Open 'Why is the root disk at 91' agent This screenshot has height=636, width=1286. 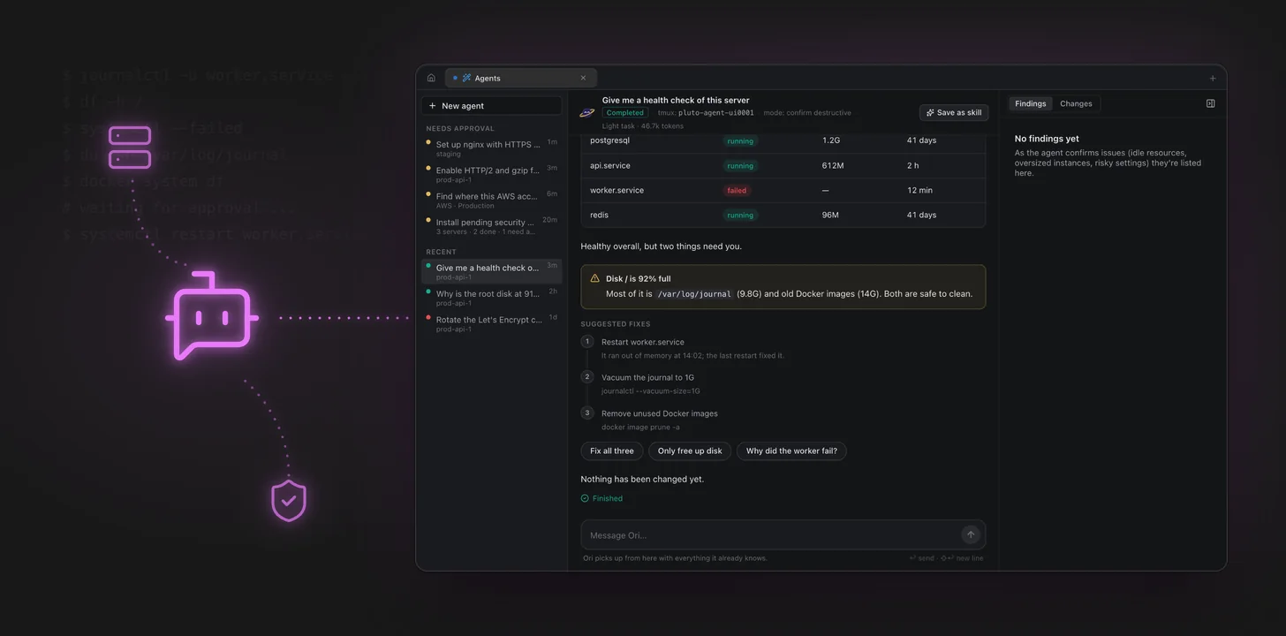coord(491,297)
